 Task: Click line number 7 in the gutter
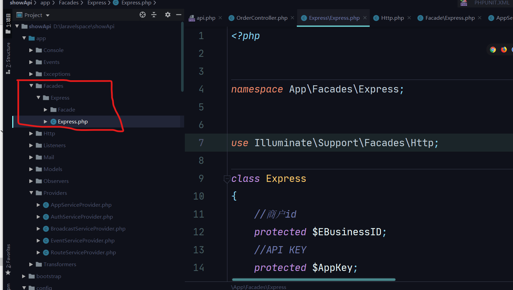[x=201, y=142]
